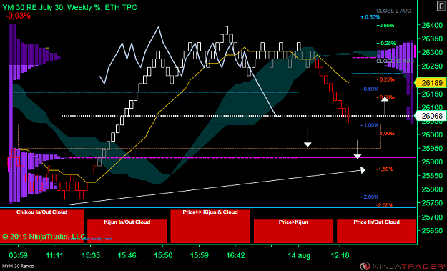Click the Kijun In/Out Cloud signal box
The width and height of the screenshot is (447, 271).
click(x=127, y=231)
